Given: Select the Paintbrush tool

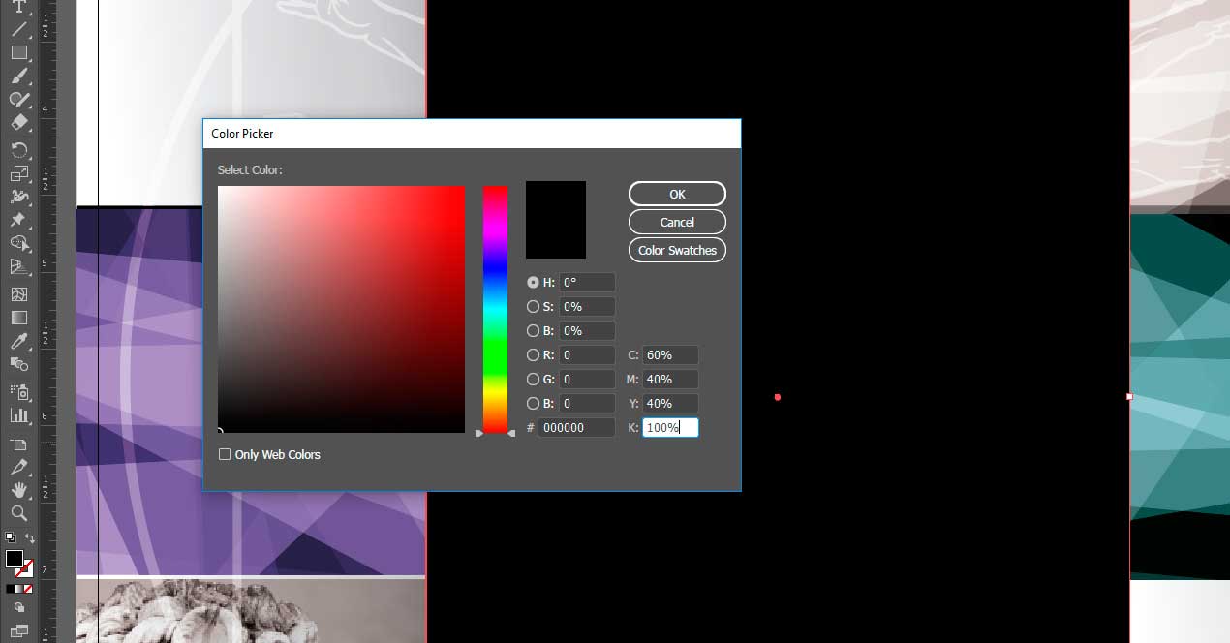Looking at the screenshot, I should click(18, 76).
